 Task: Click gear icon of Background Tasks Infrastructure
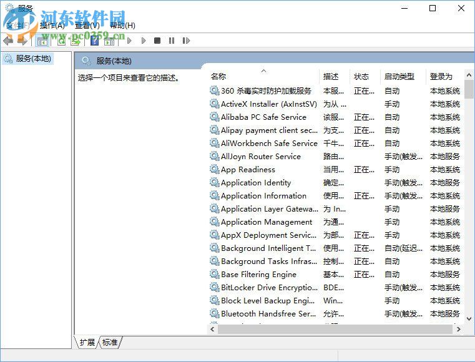215,261
